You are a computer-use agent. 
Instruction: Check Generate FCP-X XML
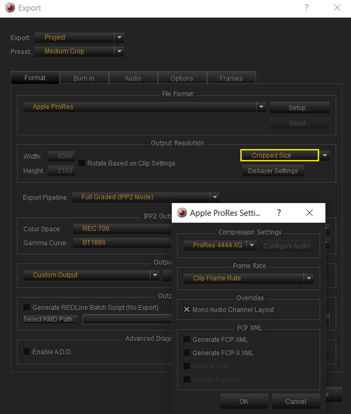[x=187, y=353]
